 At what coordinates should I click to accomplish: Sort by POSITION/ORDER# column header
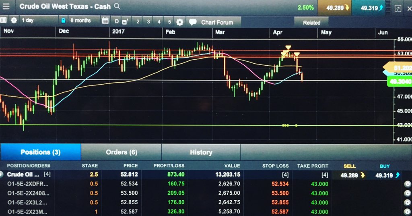point(29,166)
